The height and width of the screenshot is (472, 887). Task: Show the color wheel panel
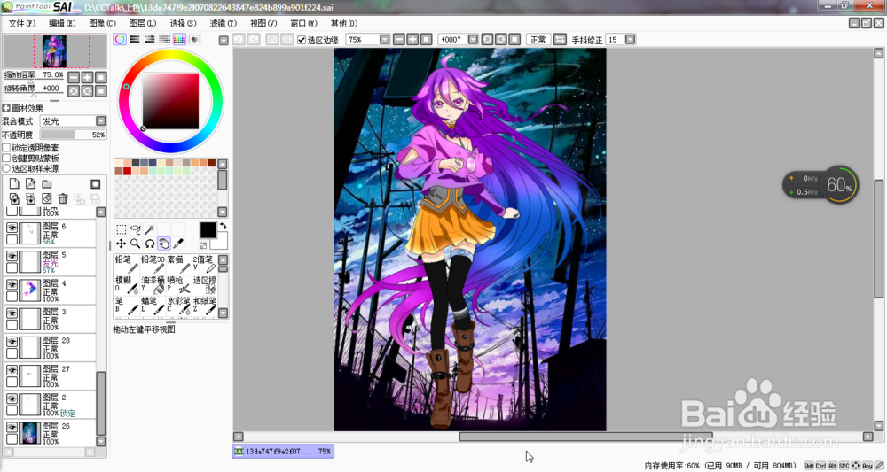pyautogui.click(x=120, y=39)
